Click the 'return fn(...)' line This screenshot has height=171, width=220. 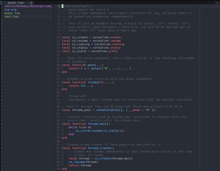click(81, 86)
